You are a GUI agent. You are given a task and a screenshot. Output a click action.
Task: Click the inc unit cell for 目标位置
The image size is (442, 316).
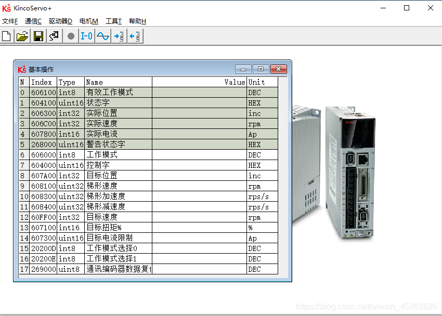tap(262, 176)
